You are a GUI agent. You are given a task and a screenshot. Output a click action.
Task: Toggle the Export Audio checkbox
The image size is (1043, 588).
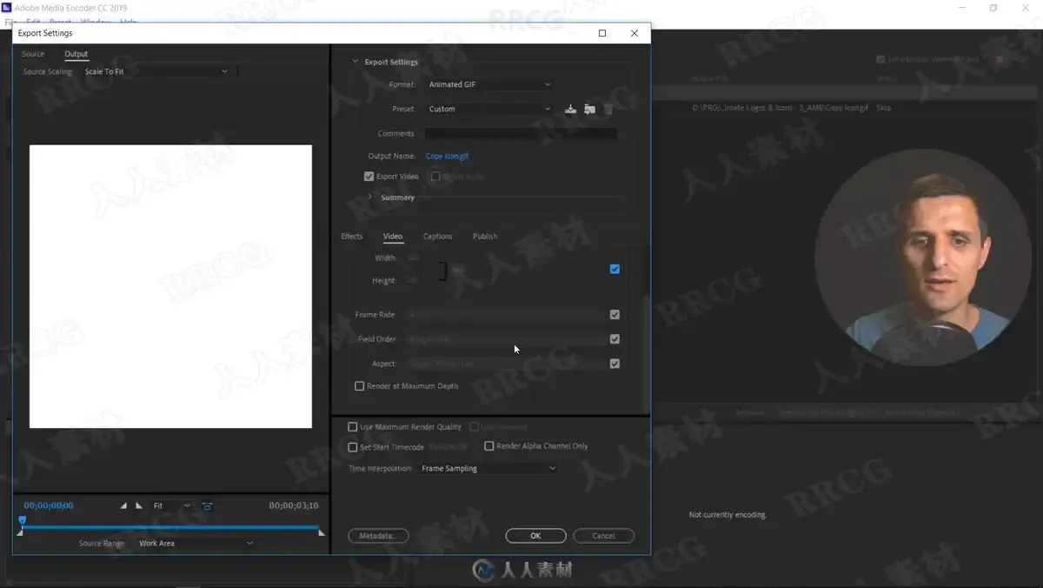(436, 177)
